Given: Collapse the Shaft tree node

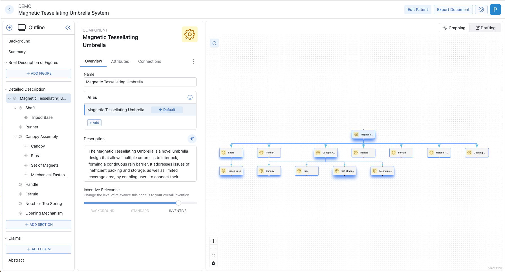Looking at the screenshot, I should pyautogui.click(x=15, y=108).
